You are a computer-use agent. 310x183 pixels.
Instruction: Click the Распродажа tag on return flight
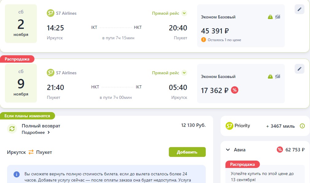(17, 59)
